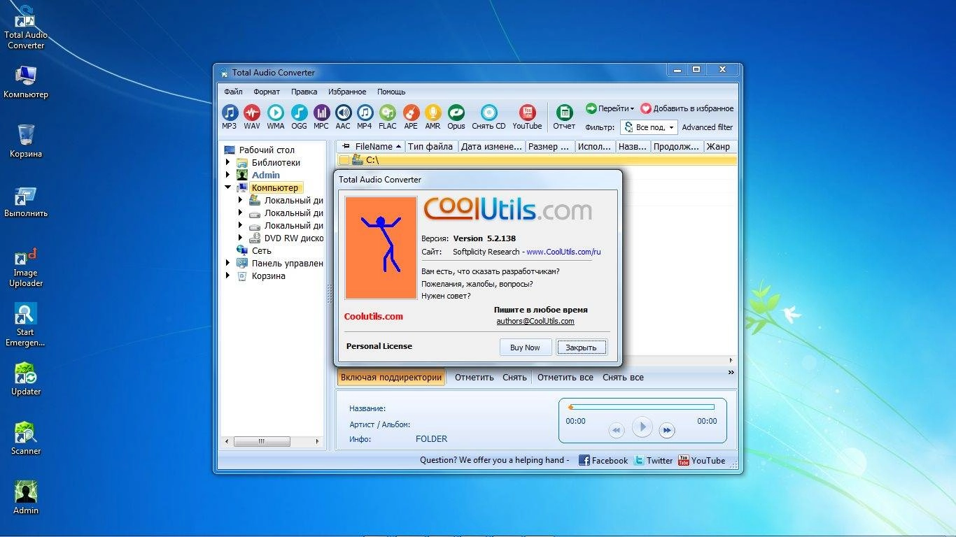Open the Admin desktop folder
Image resolution: width=956 pixels, height=537 pixels.
coord(26,498)
